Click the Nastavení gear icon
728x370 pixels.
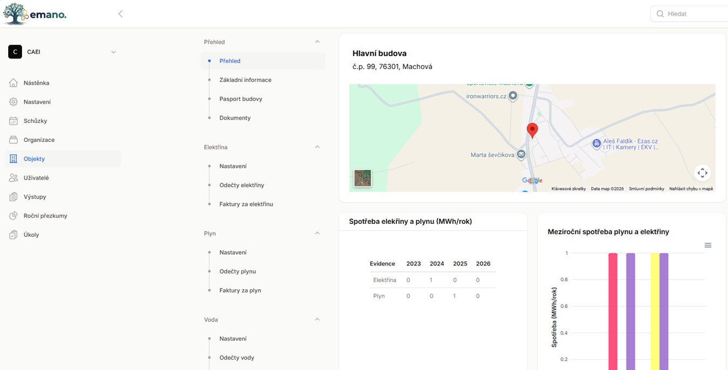(14, 102)
